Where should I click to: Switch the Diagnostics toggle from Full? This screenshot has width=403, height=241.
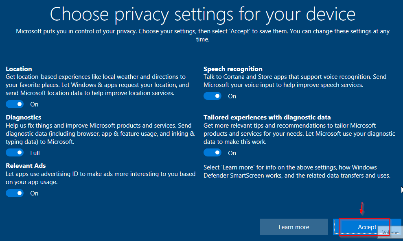pyautogui.click(x=15, y=153)
